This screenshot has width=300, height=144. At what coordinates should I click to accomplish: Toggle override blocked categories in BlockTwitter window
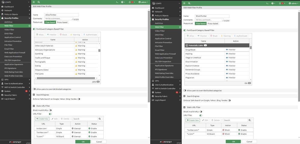tap(185, 91)
